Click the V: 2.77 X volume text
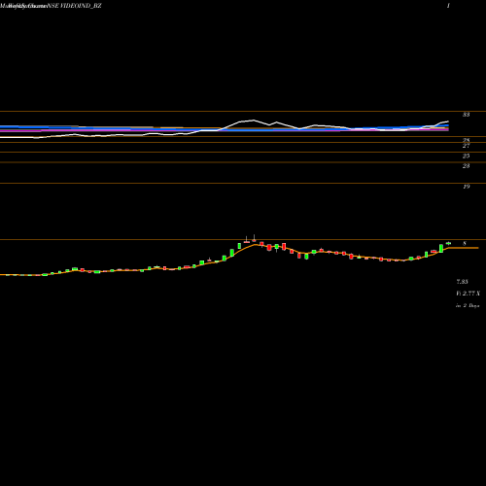The image size is (486, 486). coord(468,294)
